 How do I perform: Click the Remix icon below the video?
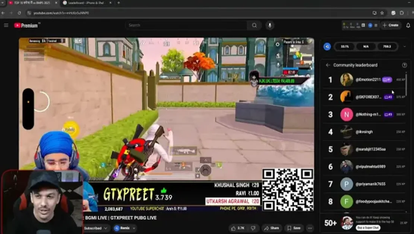(x=117, y=228)
